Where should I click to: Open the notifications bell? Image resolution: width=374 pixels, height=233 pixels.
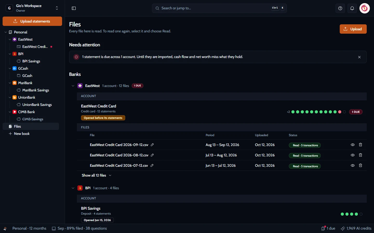pyautogui.click(x=352, y=8)
